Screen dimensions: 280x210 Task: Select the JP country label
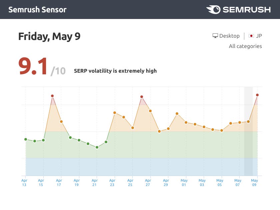point(259,36)
